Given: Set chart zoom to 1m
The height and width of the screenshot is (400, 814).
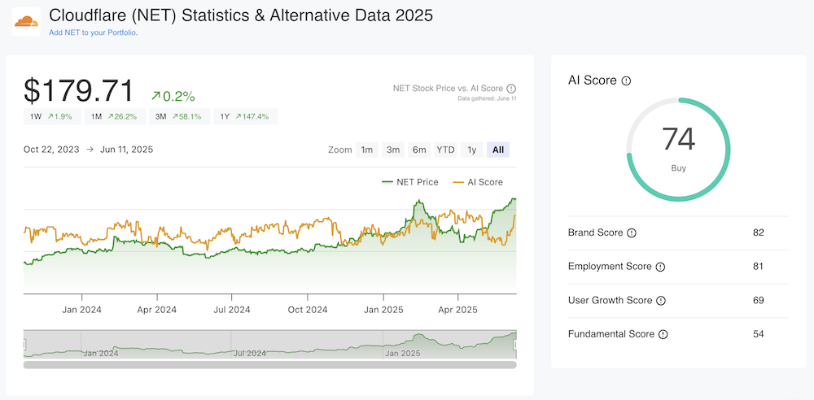Looking at the screenshot, I should (367, 150).
